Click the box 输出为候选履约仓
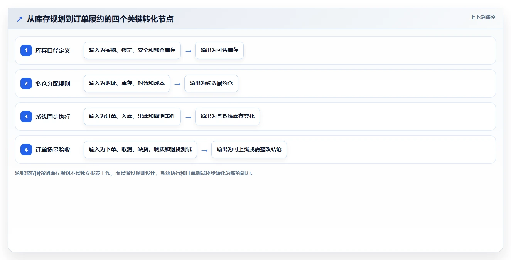The height and width of the screenshot is (260, 511). click(211, 83)
